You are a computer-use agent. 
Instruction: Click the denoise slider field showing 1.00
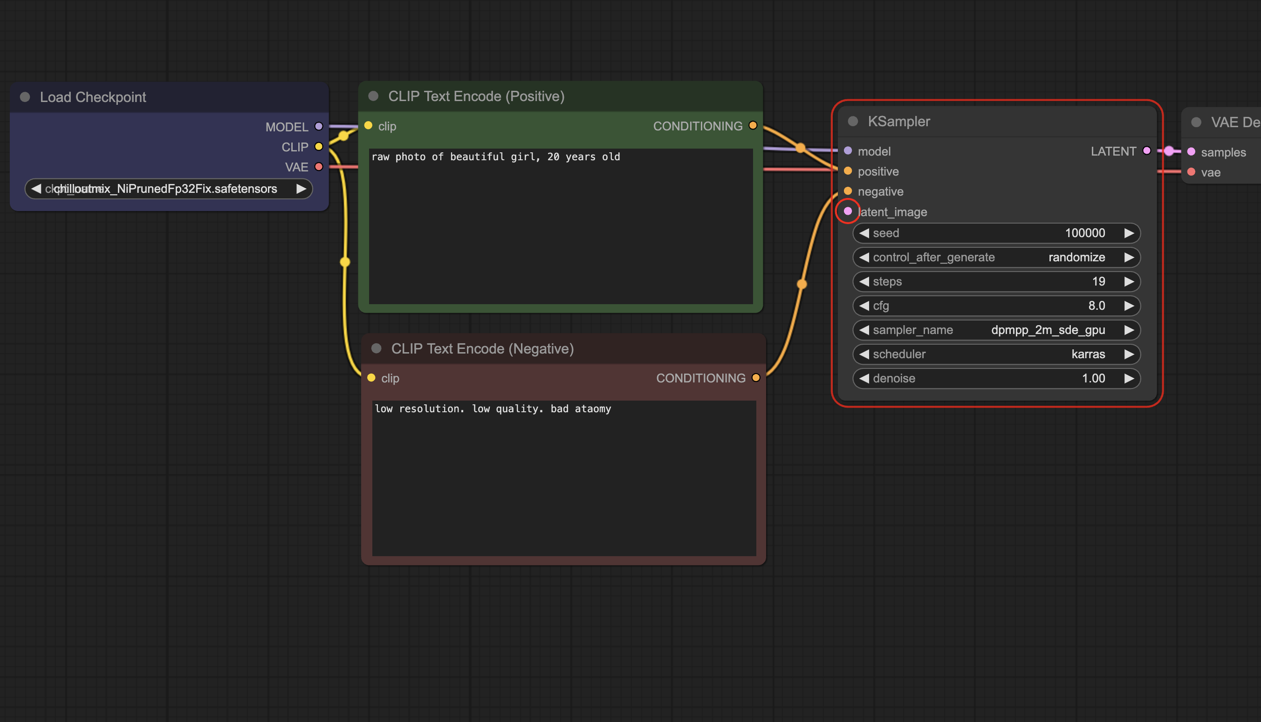(996, 378)
